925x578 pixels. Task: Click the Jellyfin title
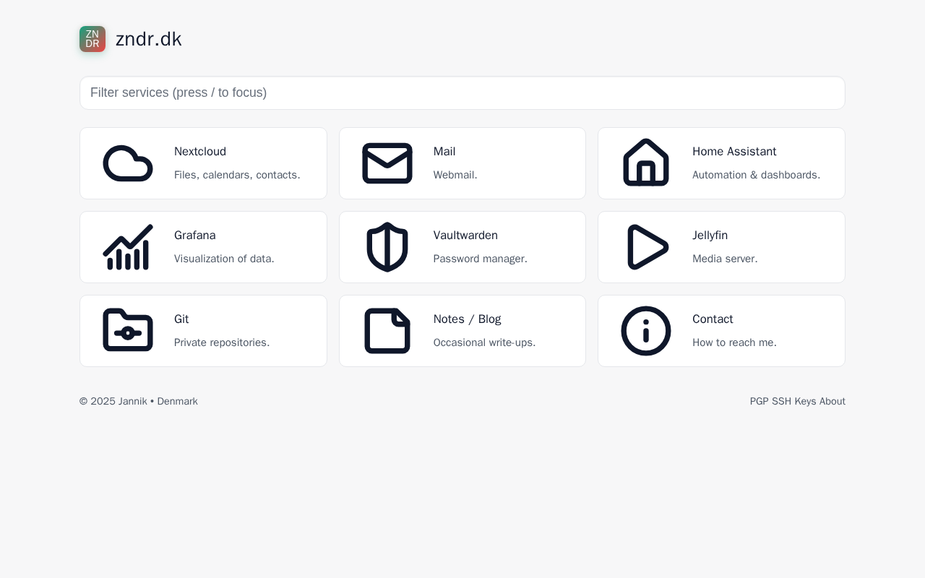point(710,236)
